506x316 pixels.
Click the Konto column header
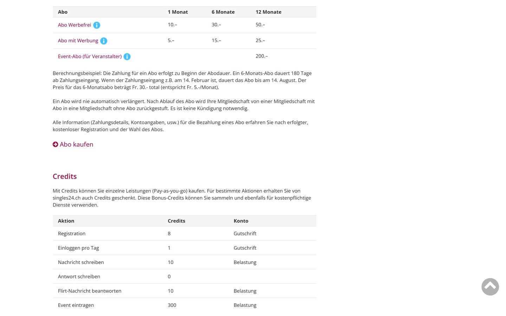[241, 221]
